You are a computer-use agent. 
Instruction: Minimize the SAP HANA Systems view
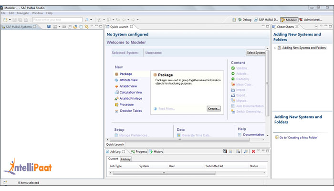click(x=96, y=26)
